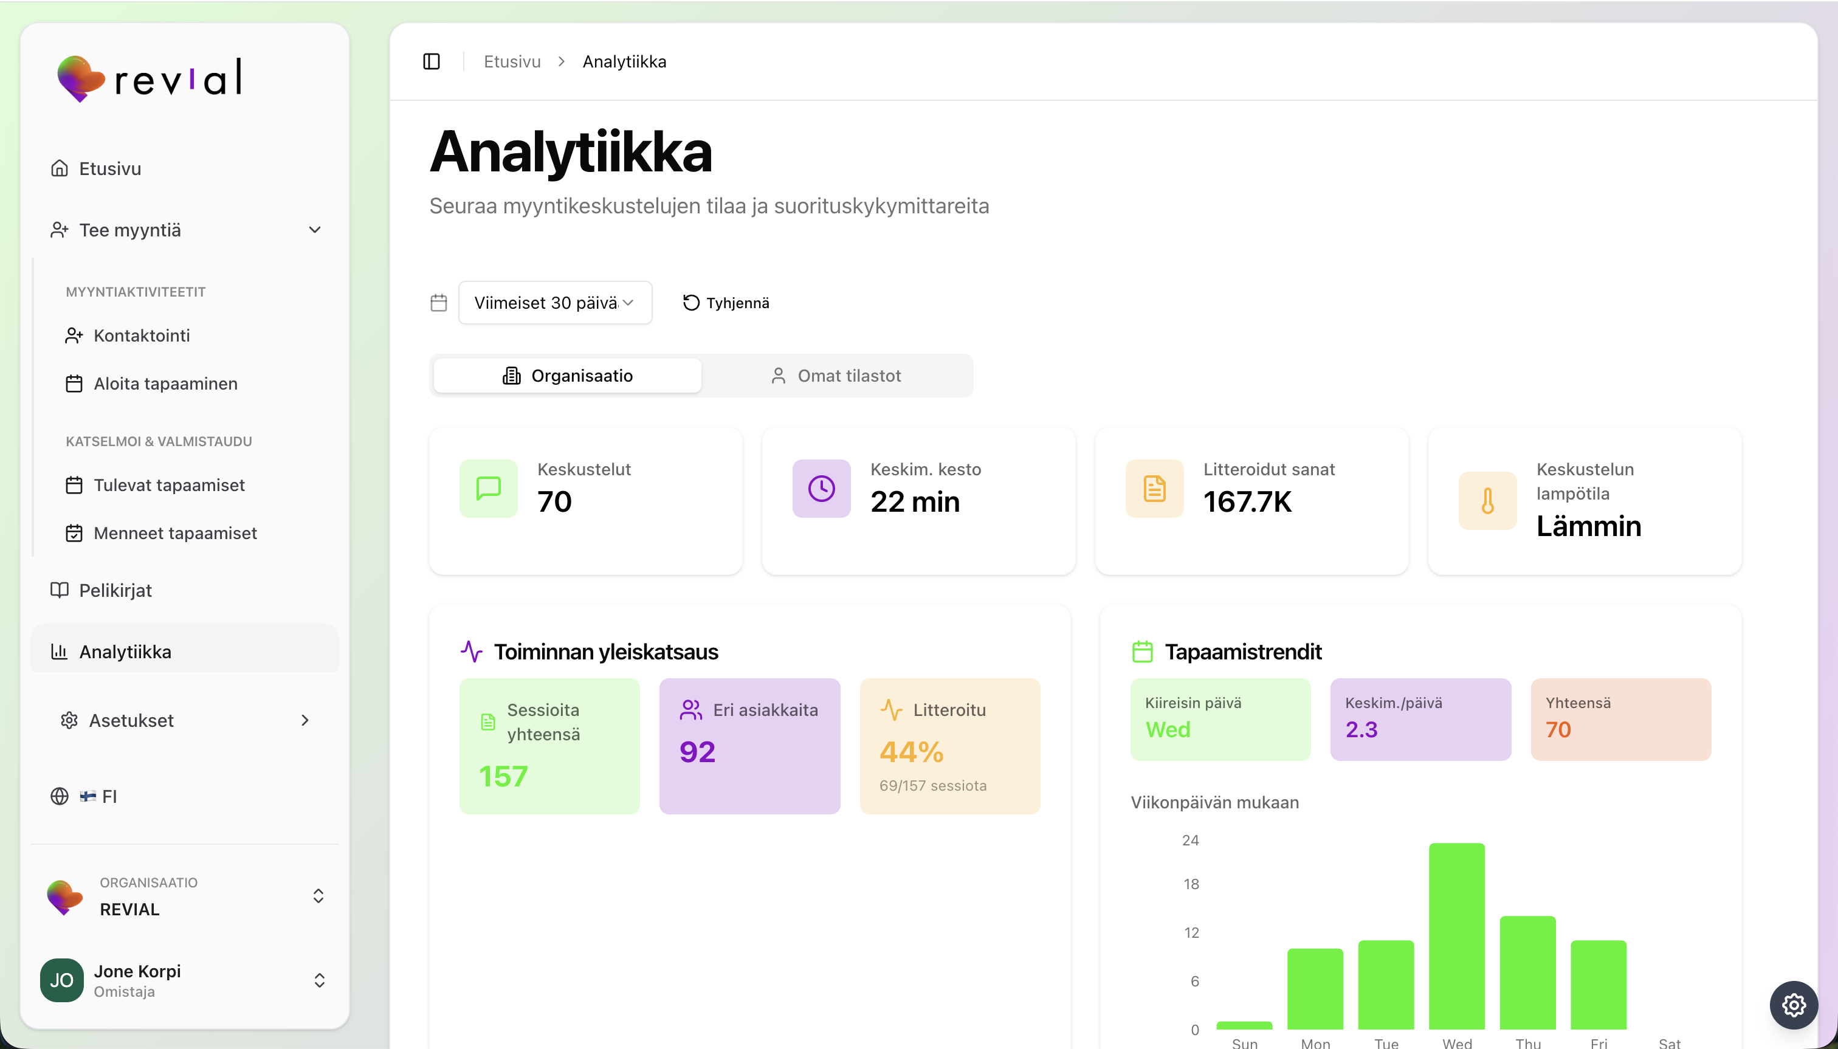Switch to Omat tilastot view
The height and width of the screenshot is (1049, 1838).
tap(836, 376)
